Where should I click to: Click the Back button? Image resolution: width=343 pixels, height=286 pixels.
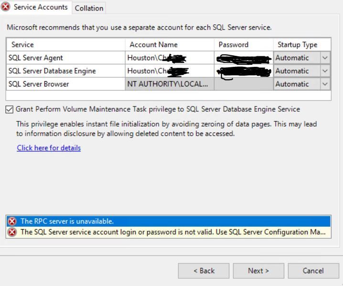tap(204, 271)
